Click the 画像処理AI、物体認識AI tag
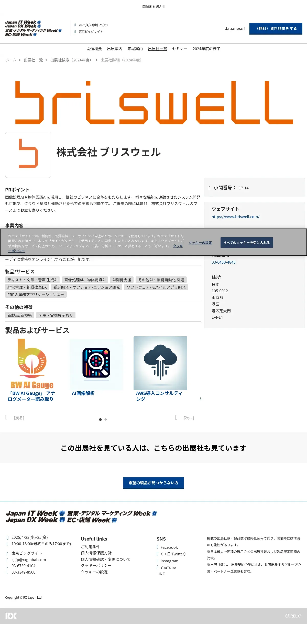 point(85,280)
